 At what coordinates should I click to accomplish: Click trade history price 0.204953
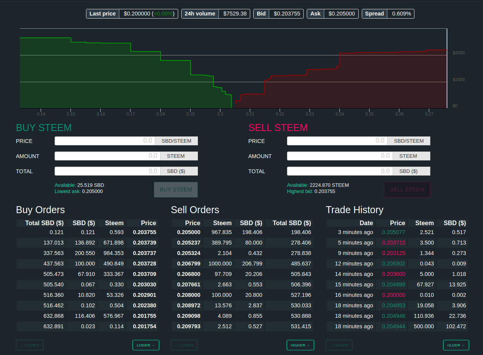[394, 305]
